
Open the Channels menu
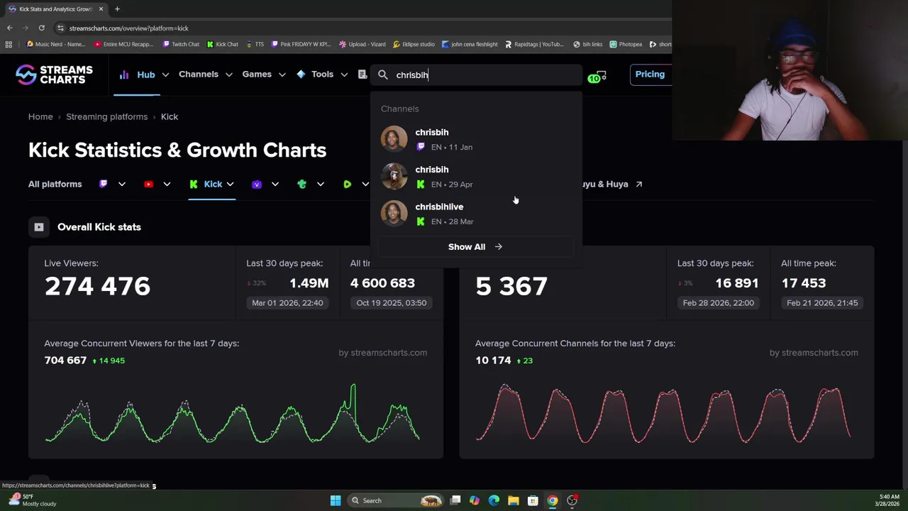coord(199,74)
